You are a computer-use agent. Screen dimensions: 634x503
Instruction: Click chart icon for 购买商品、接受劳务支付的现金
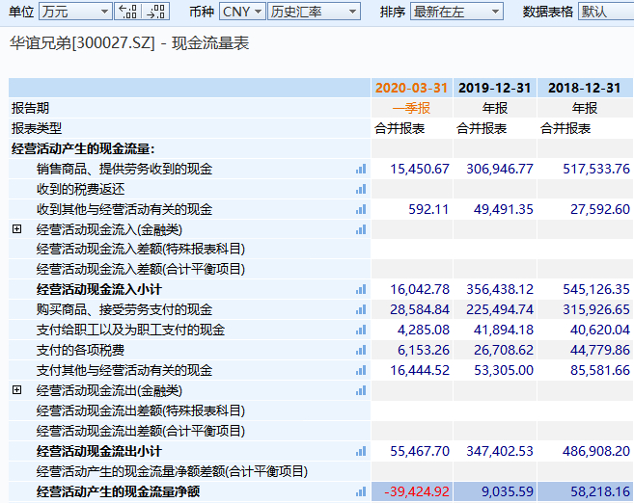361,309
